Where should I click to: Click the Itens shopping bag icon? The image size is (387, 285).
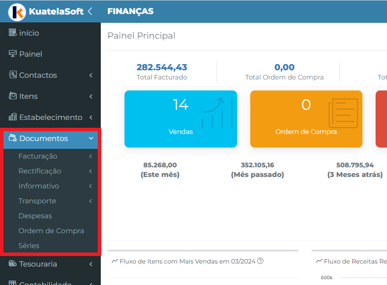[13, 95]
